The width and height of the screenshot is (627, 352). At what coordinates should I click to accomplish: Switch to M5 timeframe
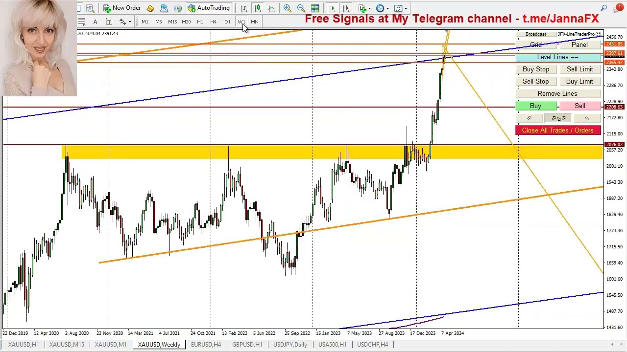pos(158,22)
